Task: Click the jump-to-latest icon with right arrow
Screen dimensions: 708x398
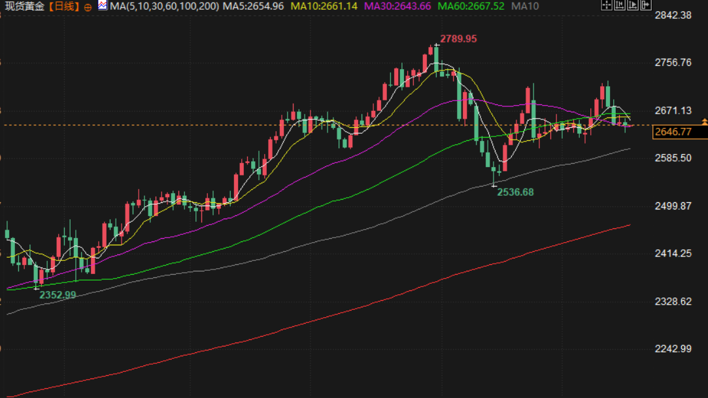Action: pos(646,5)
